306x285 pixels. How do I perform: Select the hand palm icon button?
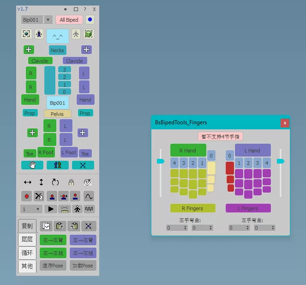pos(32,165)
